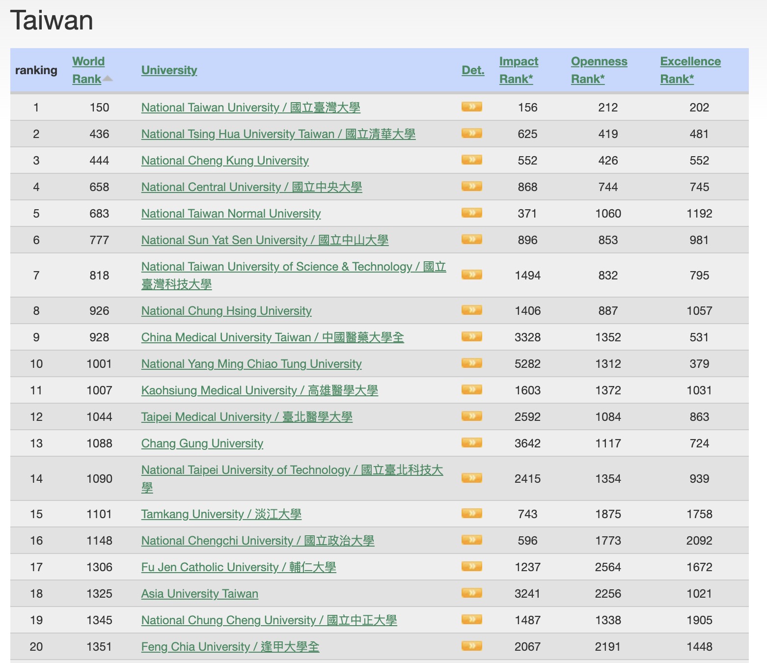The width and height of the screenshot is (767, 663).
Task: Open National Taipei University of Technology link
Action: click(x=292, y=479)
